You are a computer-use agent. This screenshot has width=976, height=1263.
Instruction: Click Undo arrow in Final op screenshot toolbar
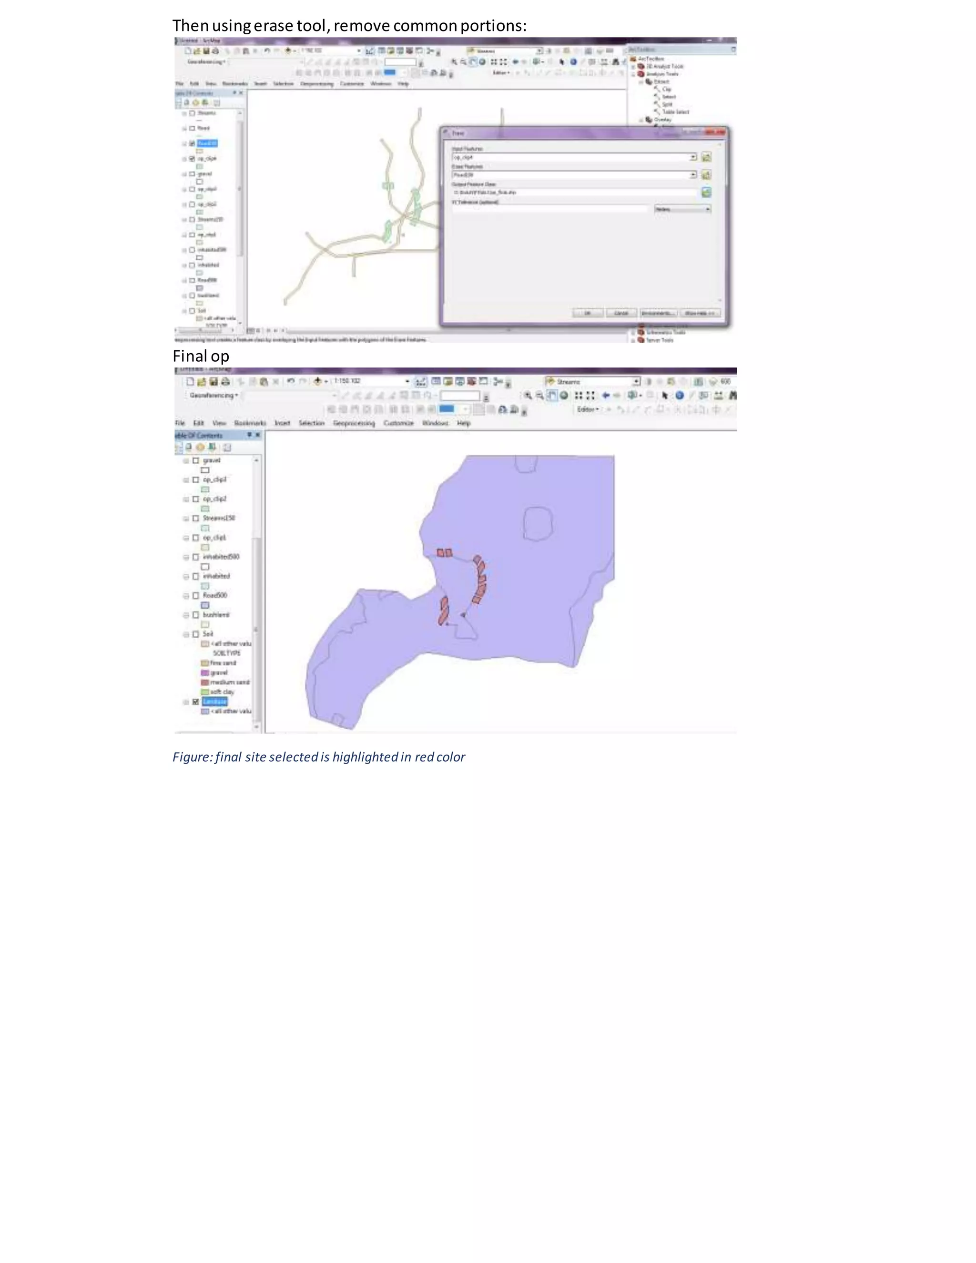tap(291, 382)
